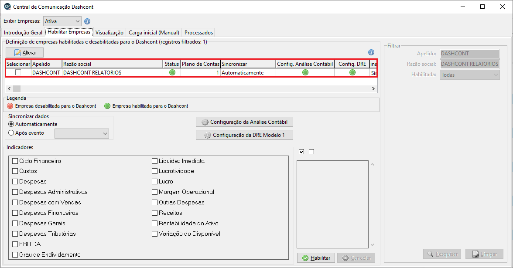
Task: Check the Receitas indicator
Action: coord(155,213)
